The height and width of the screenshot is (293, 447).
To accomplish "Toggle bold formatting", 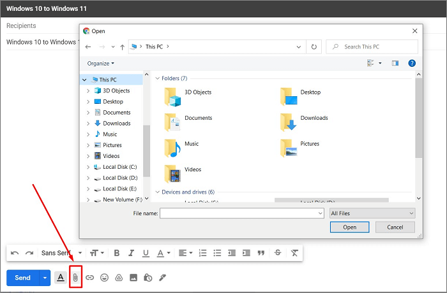I will click(116, 253).
